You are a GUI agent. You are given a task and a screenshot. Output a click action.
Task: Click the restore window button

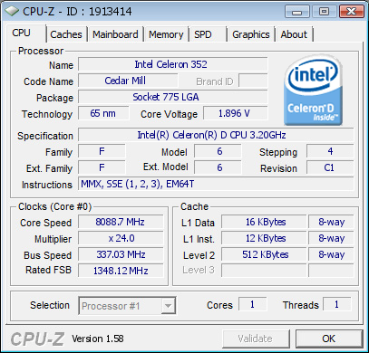[324, 12]
